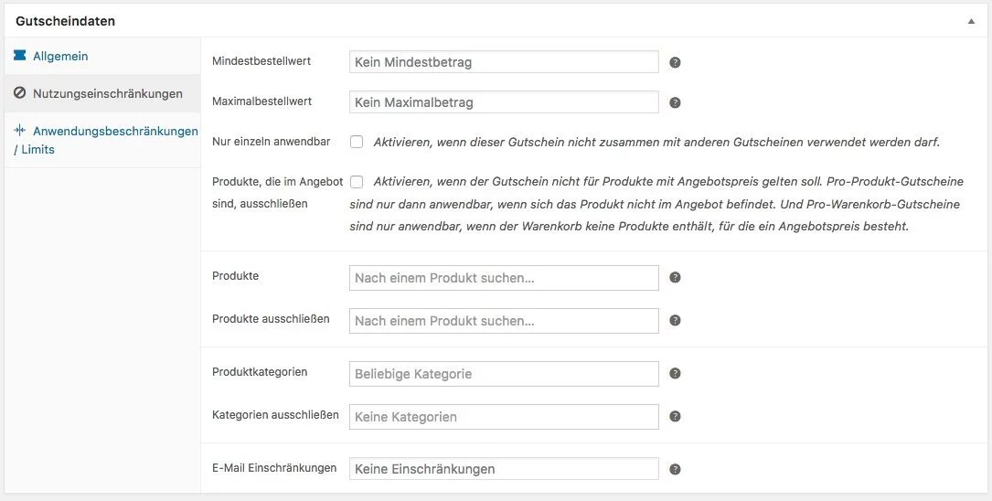Click help icon next to Produkte search field
Image resolution: width=992 pixels, height=501 pixels.
(x=675, y=277)
